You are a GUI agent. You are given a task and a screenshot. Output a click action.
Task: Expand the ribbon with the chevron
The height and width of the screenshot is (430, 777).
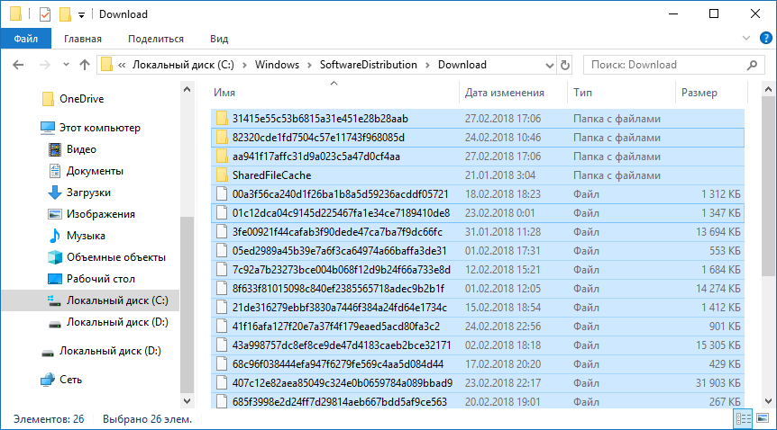(746, 38)
